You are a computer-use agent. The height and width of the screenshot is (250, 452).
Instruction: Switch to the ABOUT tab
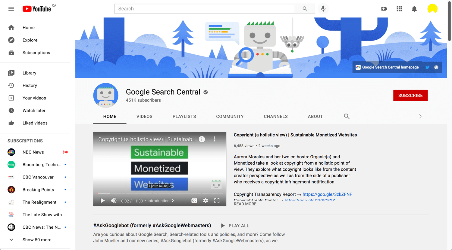click(315, 116)
